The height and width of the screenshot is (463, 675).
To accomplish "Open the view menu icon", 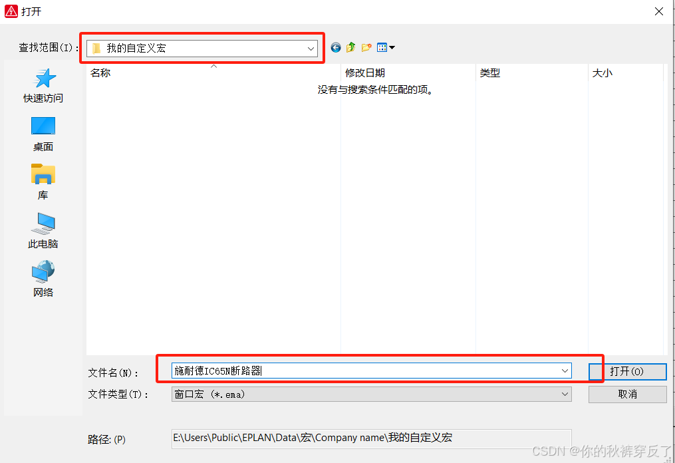I will (386, 47).
